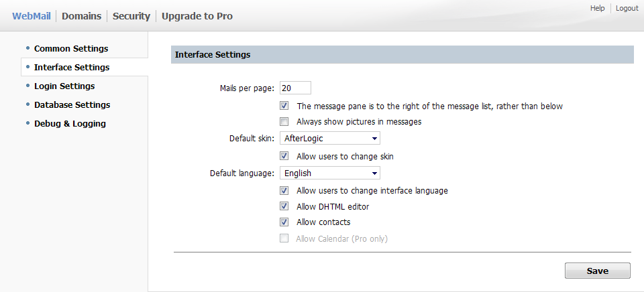
Task: Open the WebMail tab
Action: pyautogui.click(x=31, y=16)
